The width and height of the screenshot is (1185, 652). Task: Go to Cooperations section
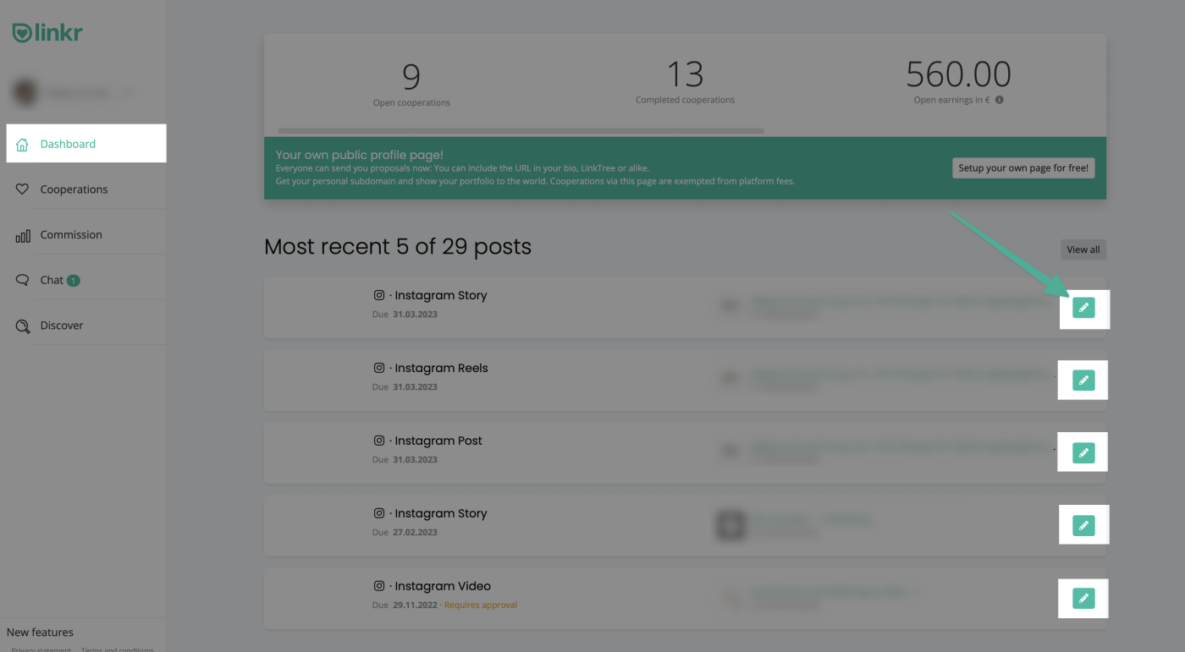[x=74, y=189]
